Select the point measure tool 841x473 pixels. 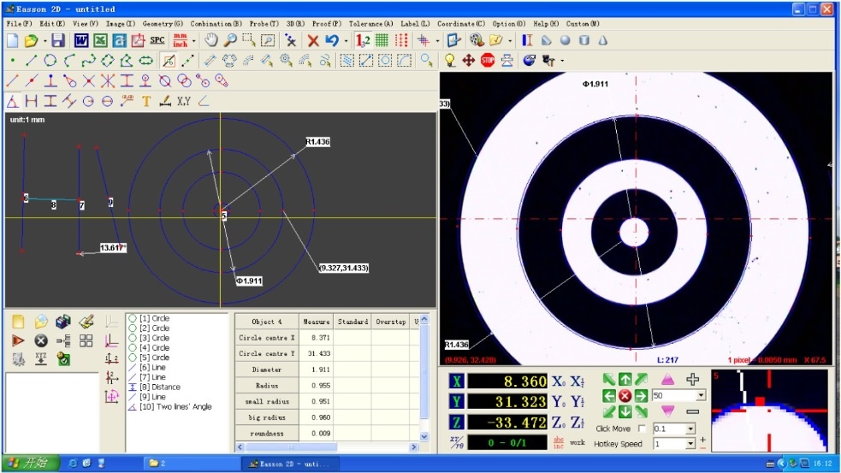pos(13,61)
